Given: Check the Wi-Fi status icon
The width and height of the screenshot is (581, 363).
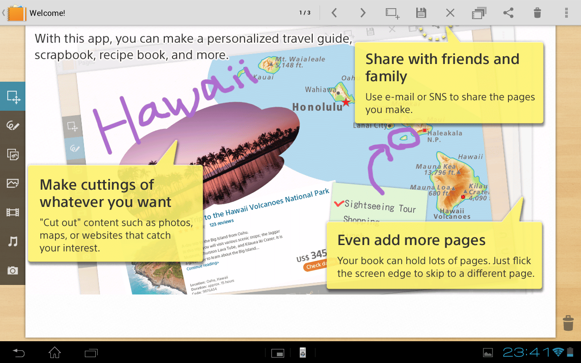Looking at the screenshot, I should [x=559, y=352].
